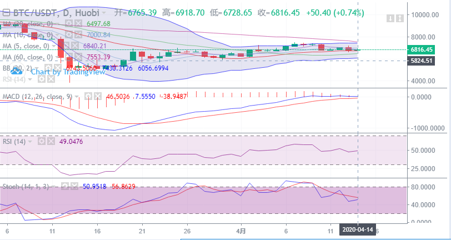
Task: Remove the Stoch (14, 1, 3) indicator
Action: (74, 187)
